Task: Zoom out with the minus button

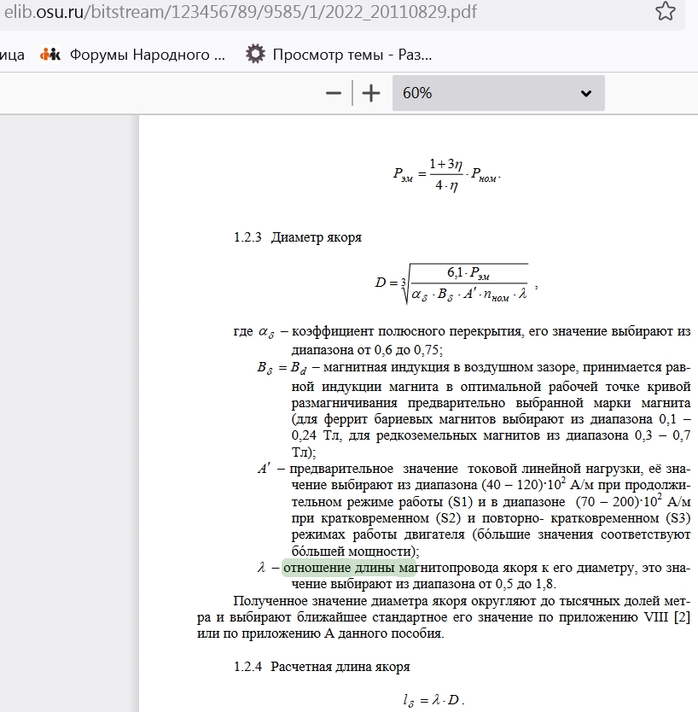Action: pyautogui.click(x=334, y=93)
